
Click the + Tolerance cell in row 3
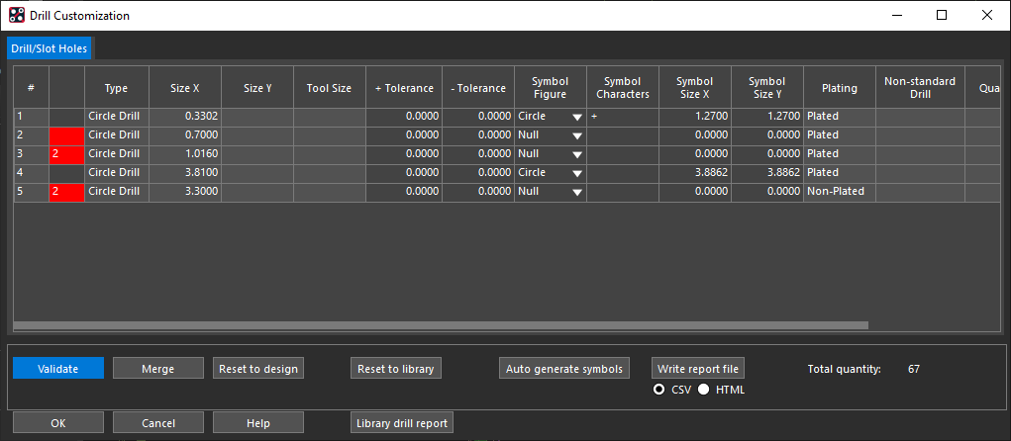[404, 154]
